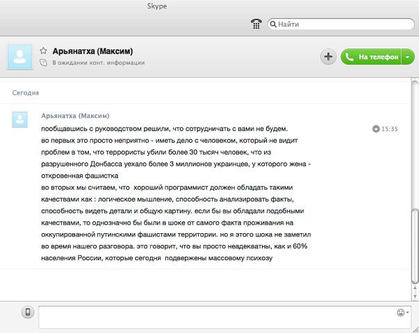
Task: Click the 15:35 message timestamp
Action: tap(390, 128)
